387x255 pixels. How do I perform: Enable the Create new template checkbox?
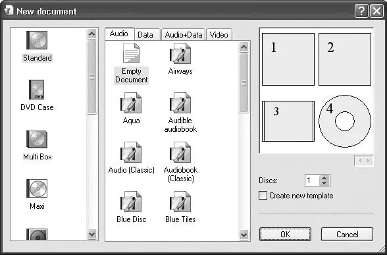(263, 196)
